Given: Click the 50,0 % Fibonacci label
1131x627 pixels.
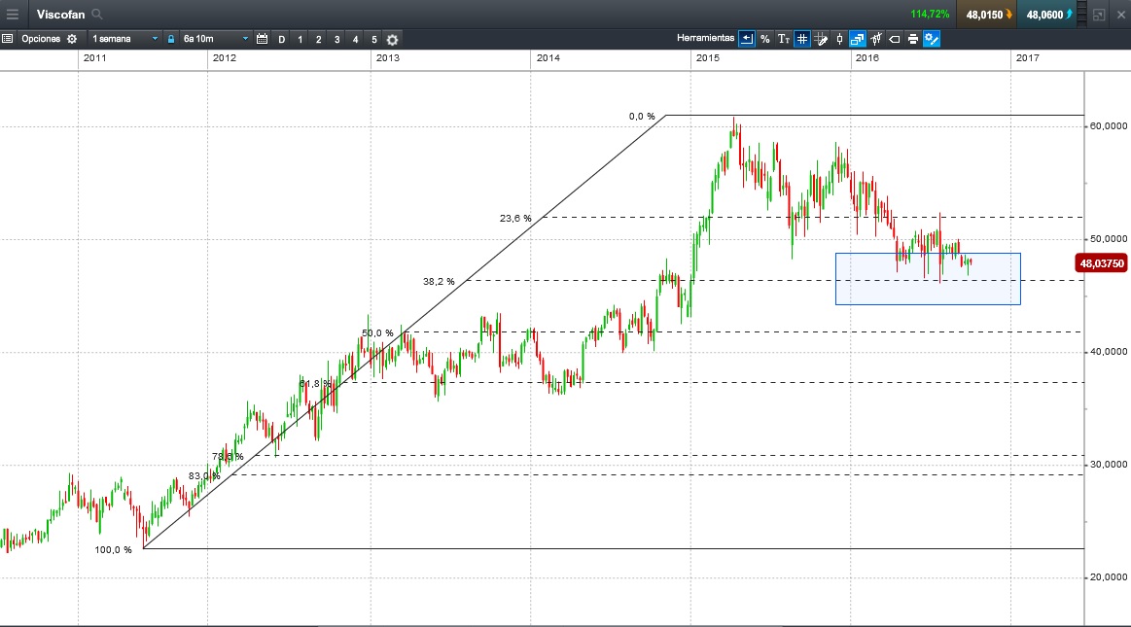Looking at the screenshot, I should [x=378, y=333].
